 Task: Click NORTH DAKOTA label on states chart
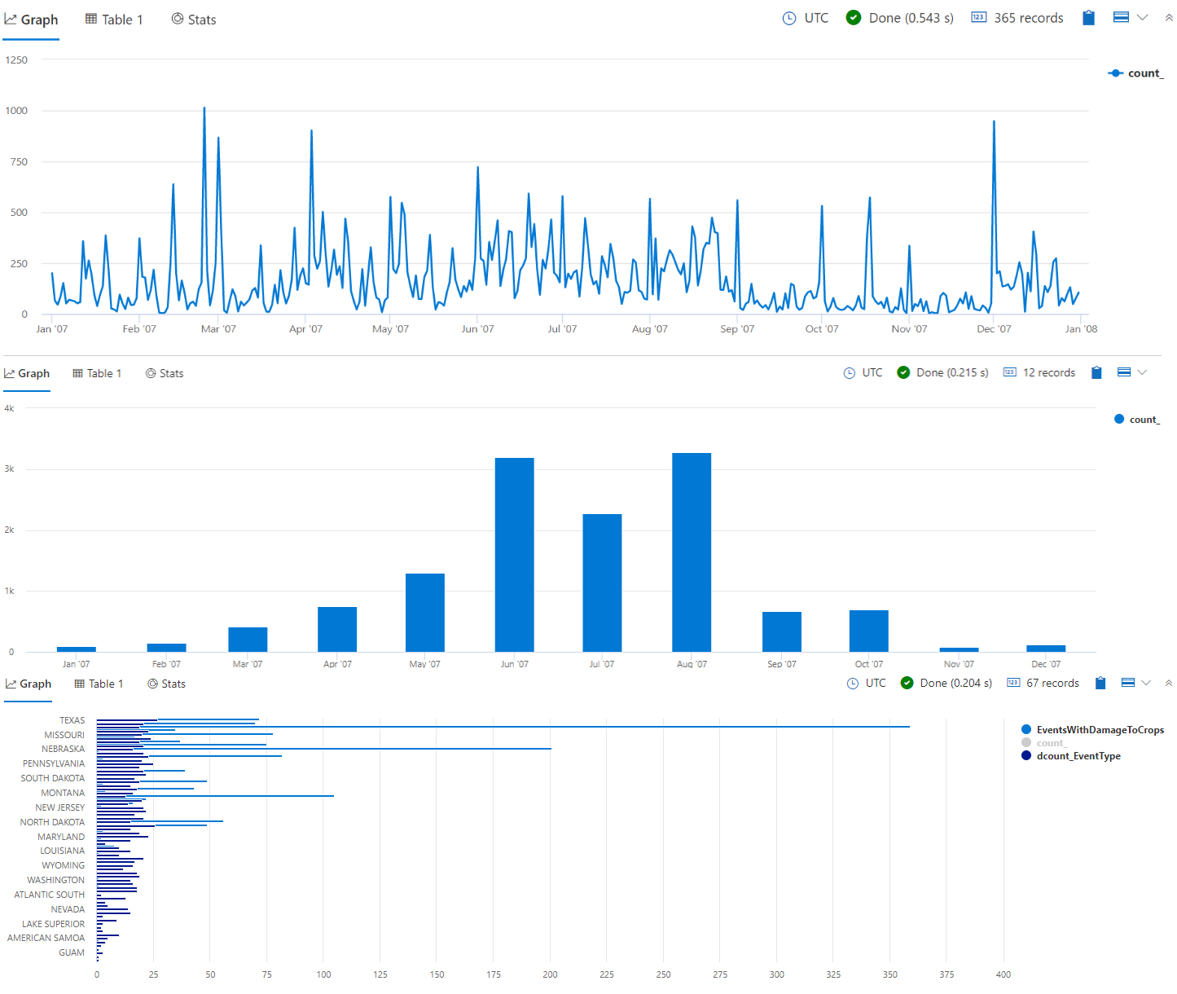[52, 822]
